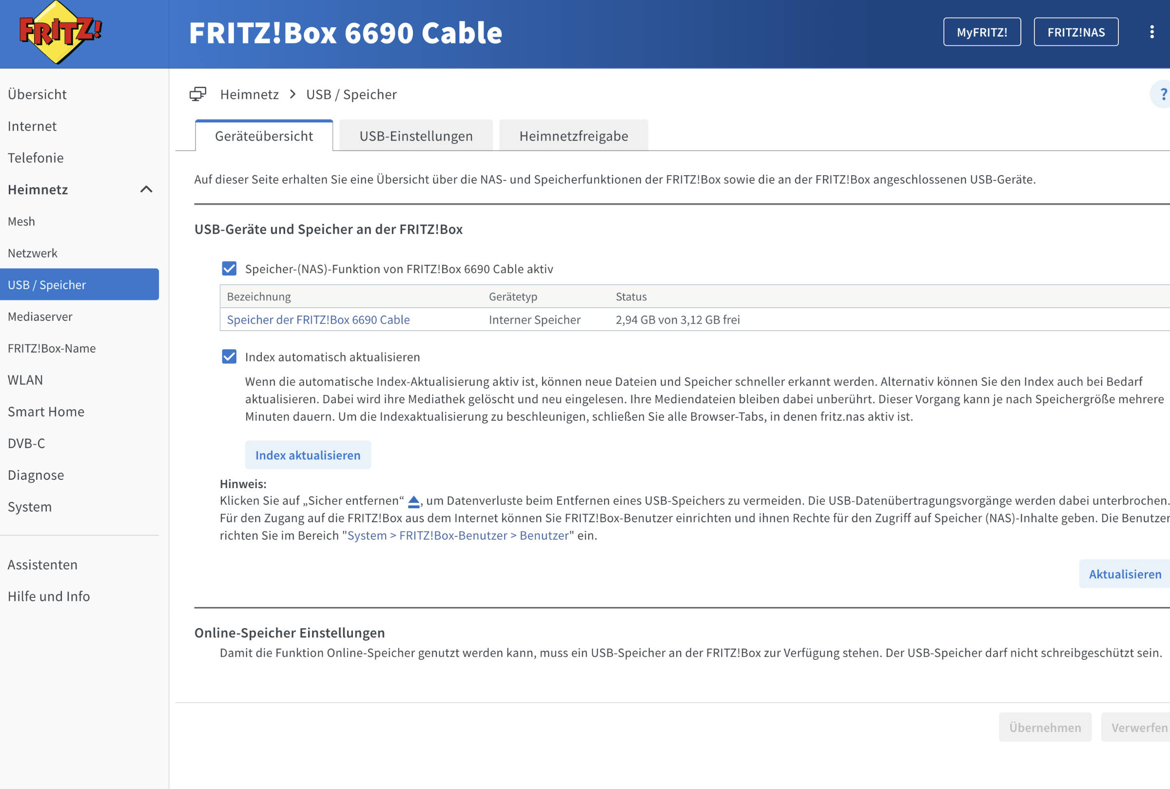Image resolution: width=1170 pixels, height=789 pixels.
Task: Uncheck Index automatisch aktualisieren
Action: 230,357
